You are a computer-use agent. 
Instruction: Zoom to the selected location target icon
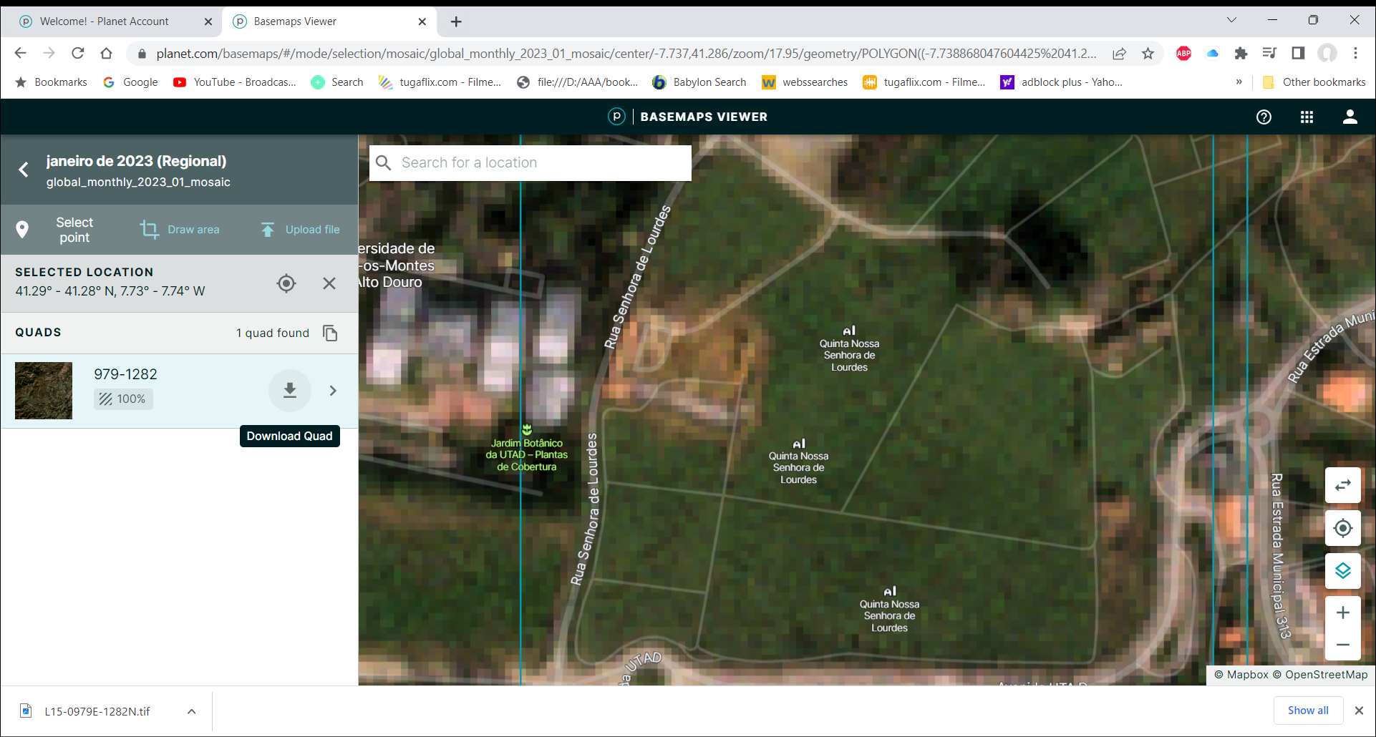pyautogui.click(x=286, y=283)
